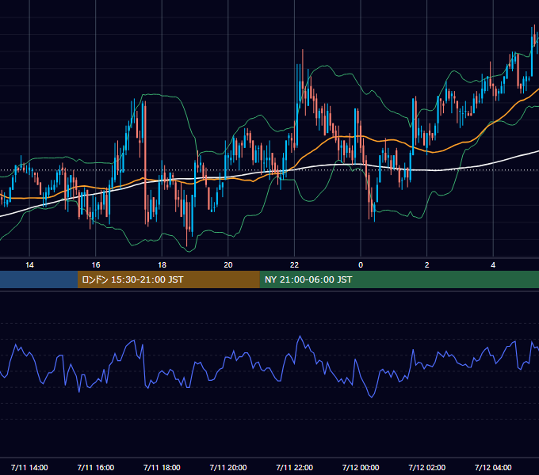Click the hour label 14 on price axis

[29, 265]
